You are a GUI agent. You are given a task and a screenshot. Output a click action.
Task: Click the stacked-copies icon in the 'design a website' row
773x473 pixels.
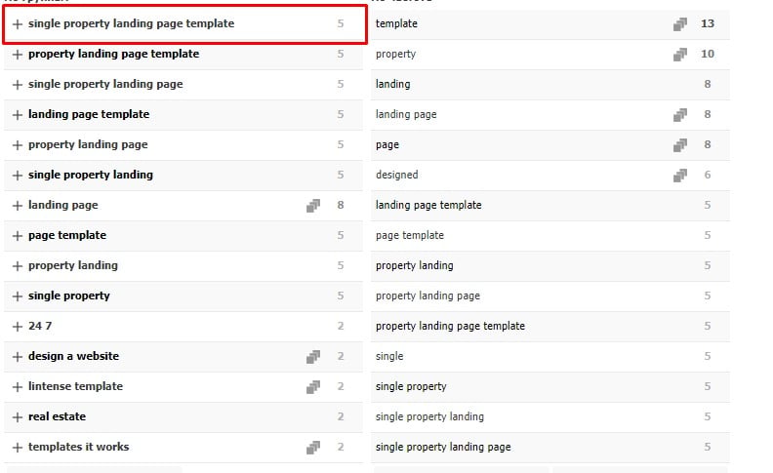(x=313, y=356)
